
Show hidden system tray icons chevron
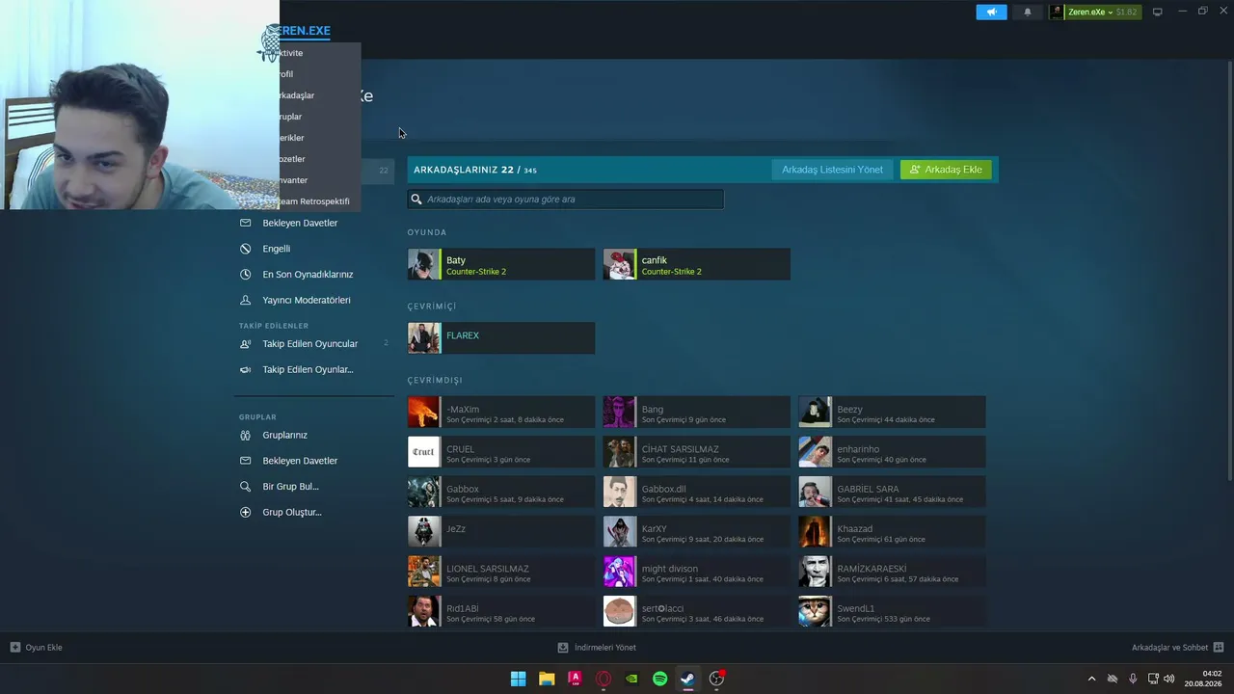(1091, 679)
